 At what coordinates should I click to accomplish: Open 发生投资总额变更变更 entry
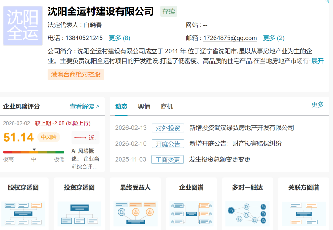pyautogui.click(x=220, y=159)
